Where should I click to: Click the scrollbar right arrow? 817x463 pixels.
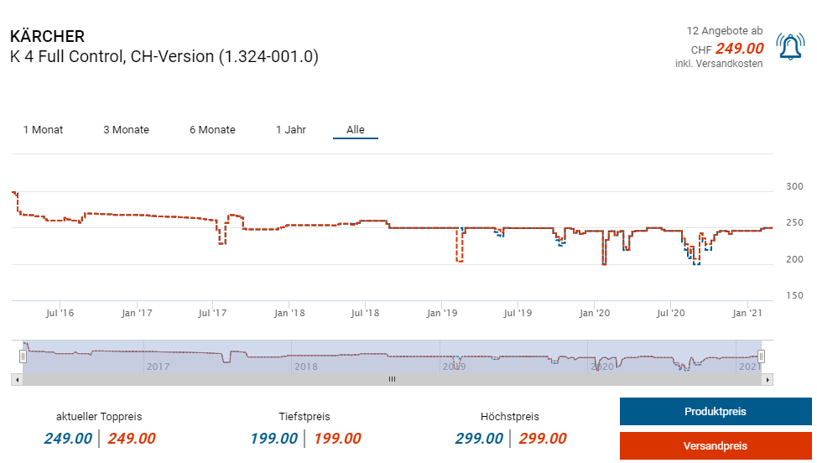(768, 380)
